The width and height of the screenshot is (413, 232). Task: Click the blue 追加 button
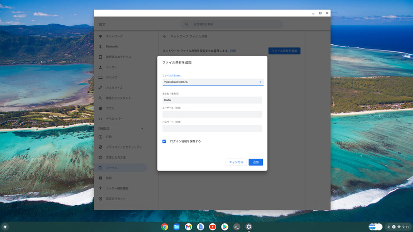point(256,162)
